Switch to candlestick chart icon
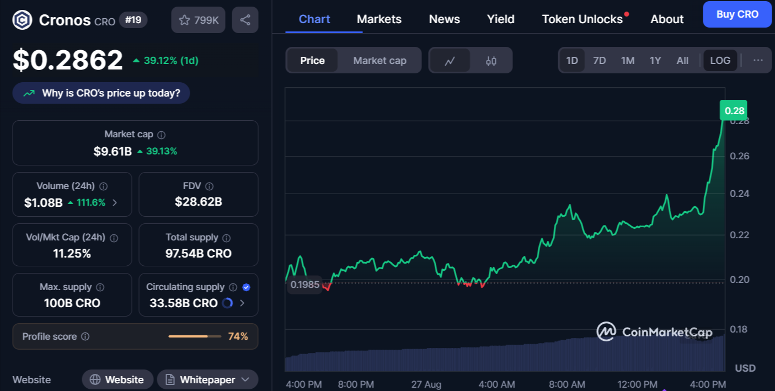Image resolution: width=775 pixels, height=391 pixels. coord(491,61)
